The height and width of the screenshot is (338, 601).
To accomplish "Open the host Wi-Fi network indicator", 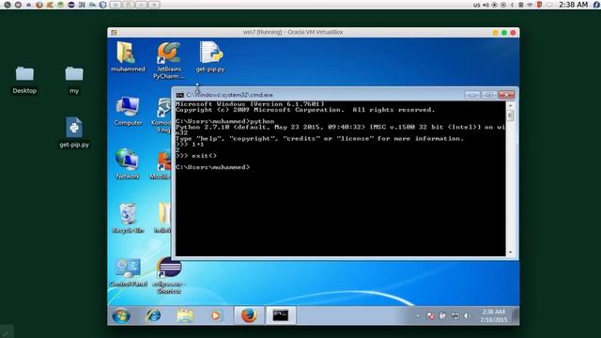I will tap(530, 5).
